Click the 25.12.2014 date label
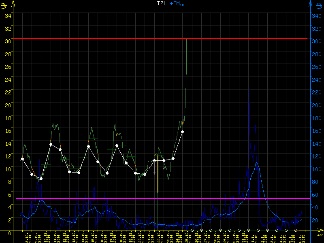The width and height of the screenshot is (324, 243). (189, 237)
